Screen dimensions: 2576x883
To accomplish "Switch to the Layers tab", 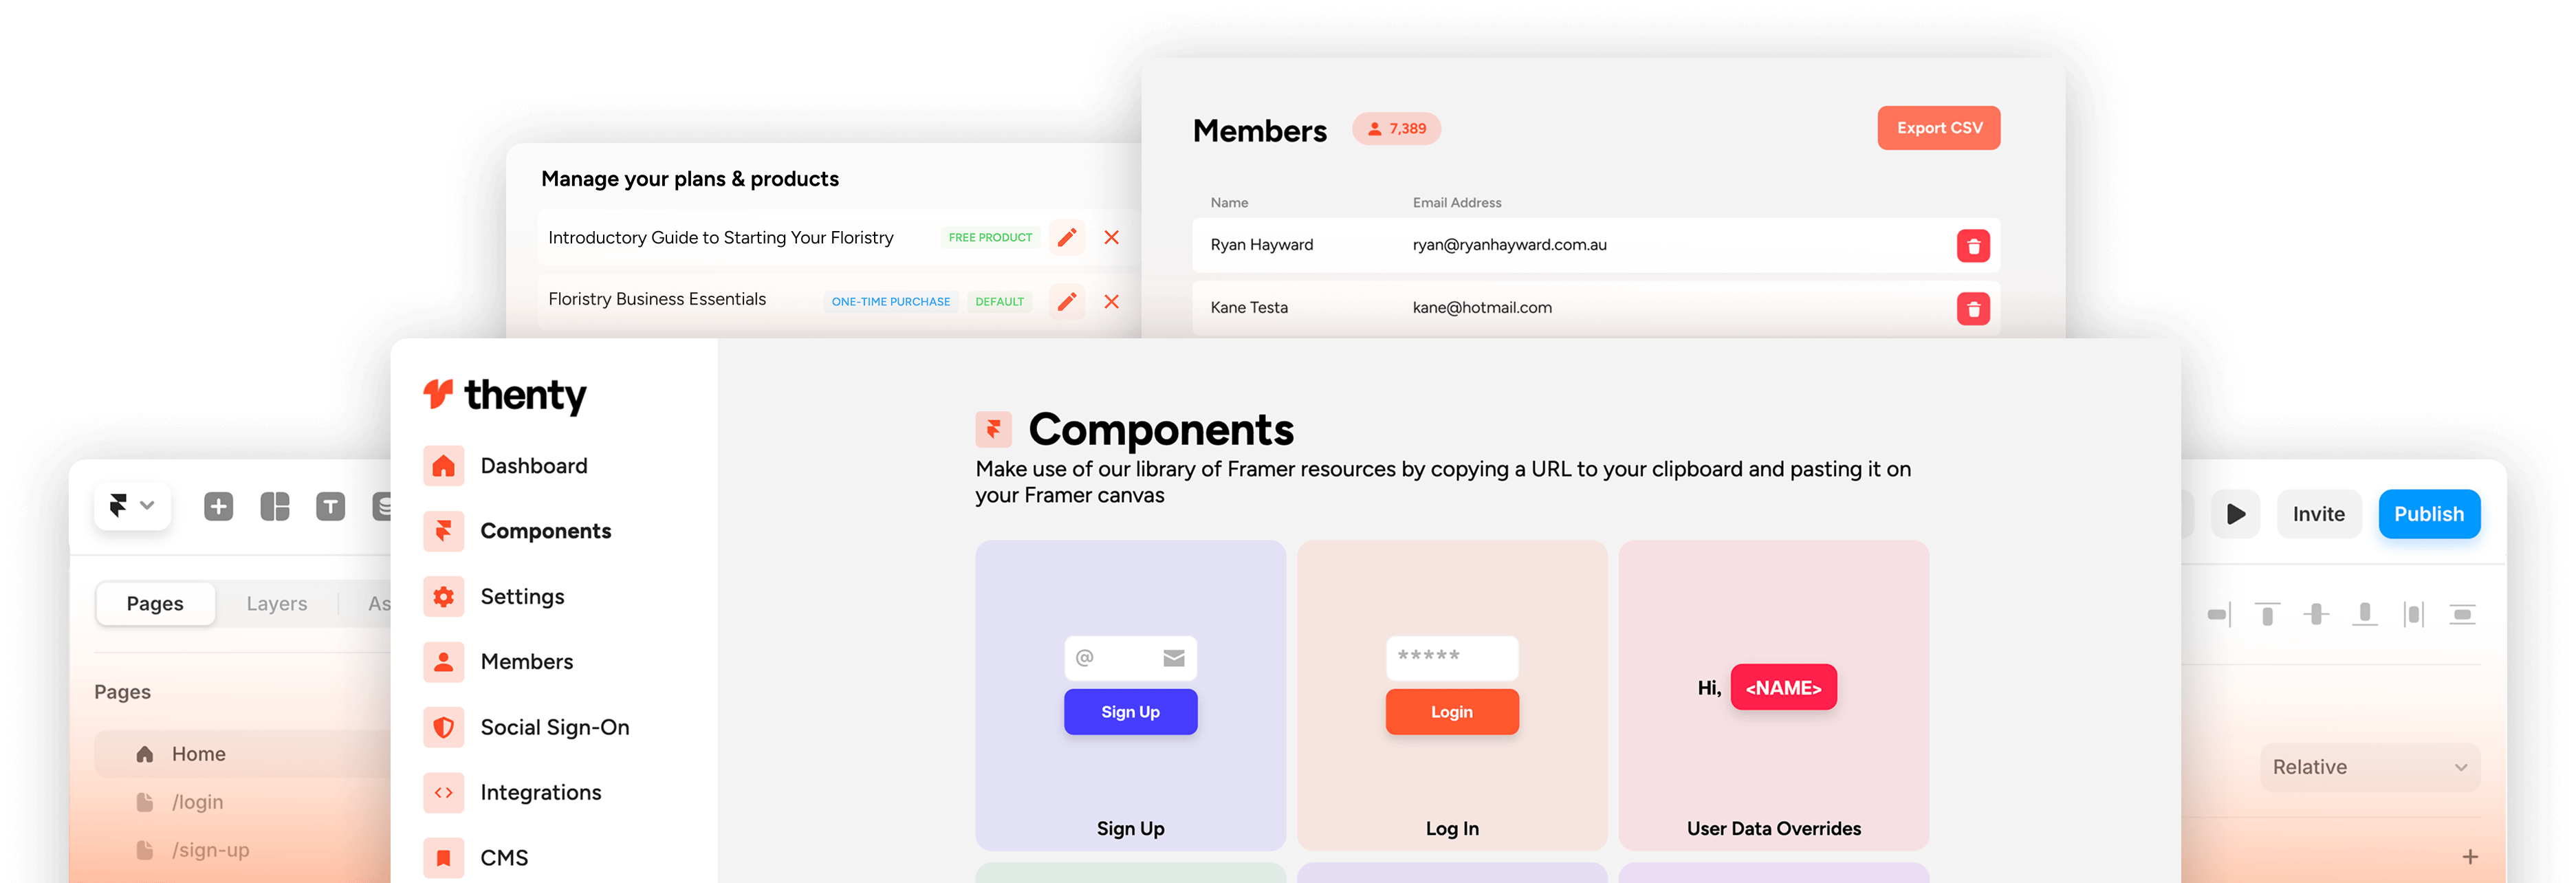I will point(277,604).
